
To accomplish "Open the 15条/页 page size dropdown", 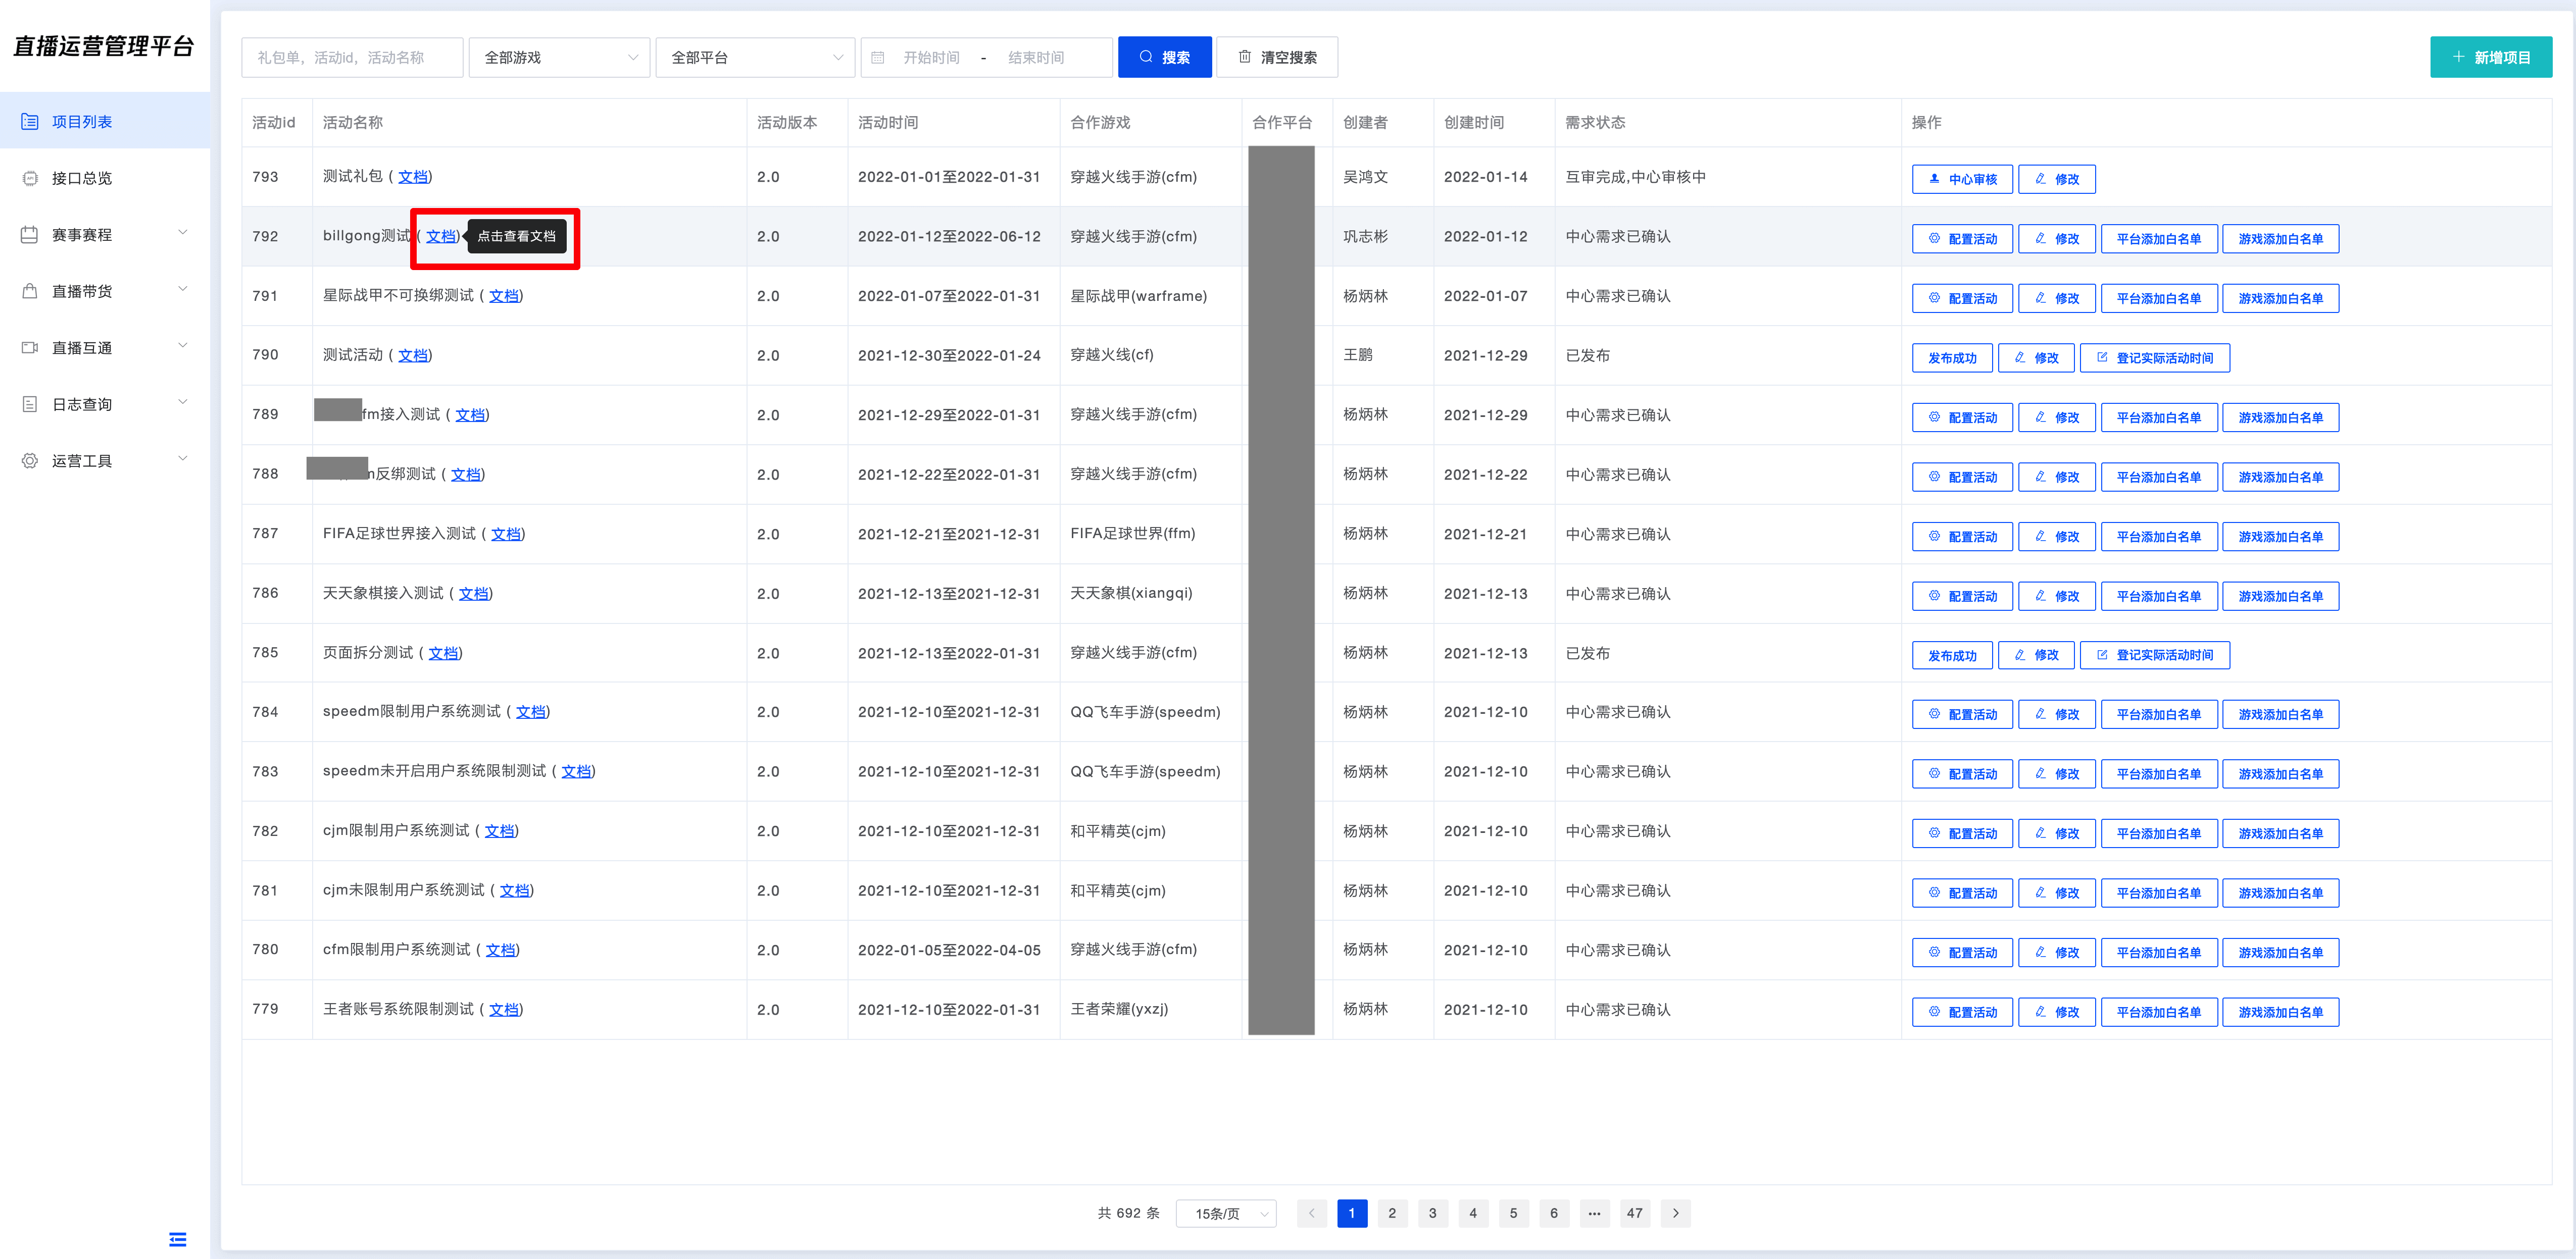I will [1226, 1213].
